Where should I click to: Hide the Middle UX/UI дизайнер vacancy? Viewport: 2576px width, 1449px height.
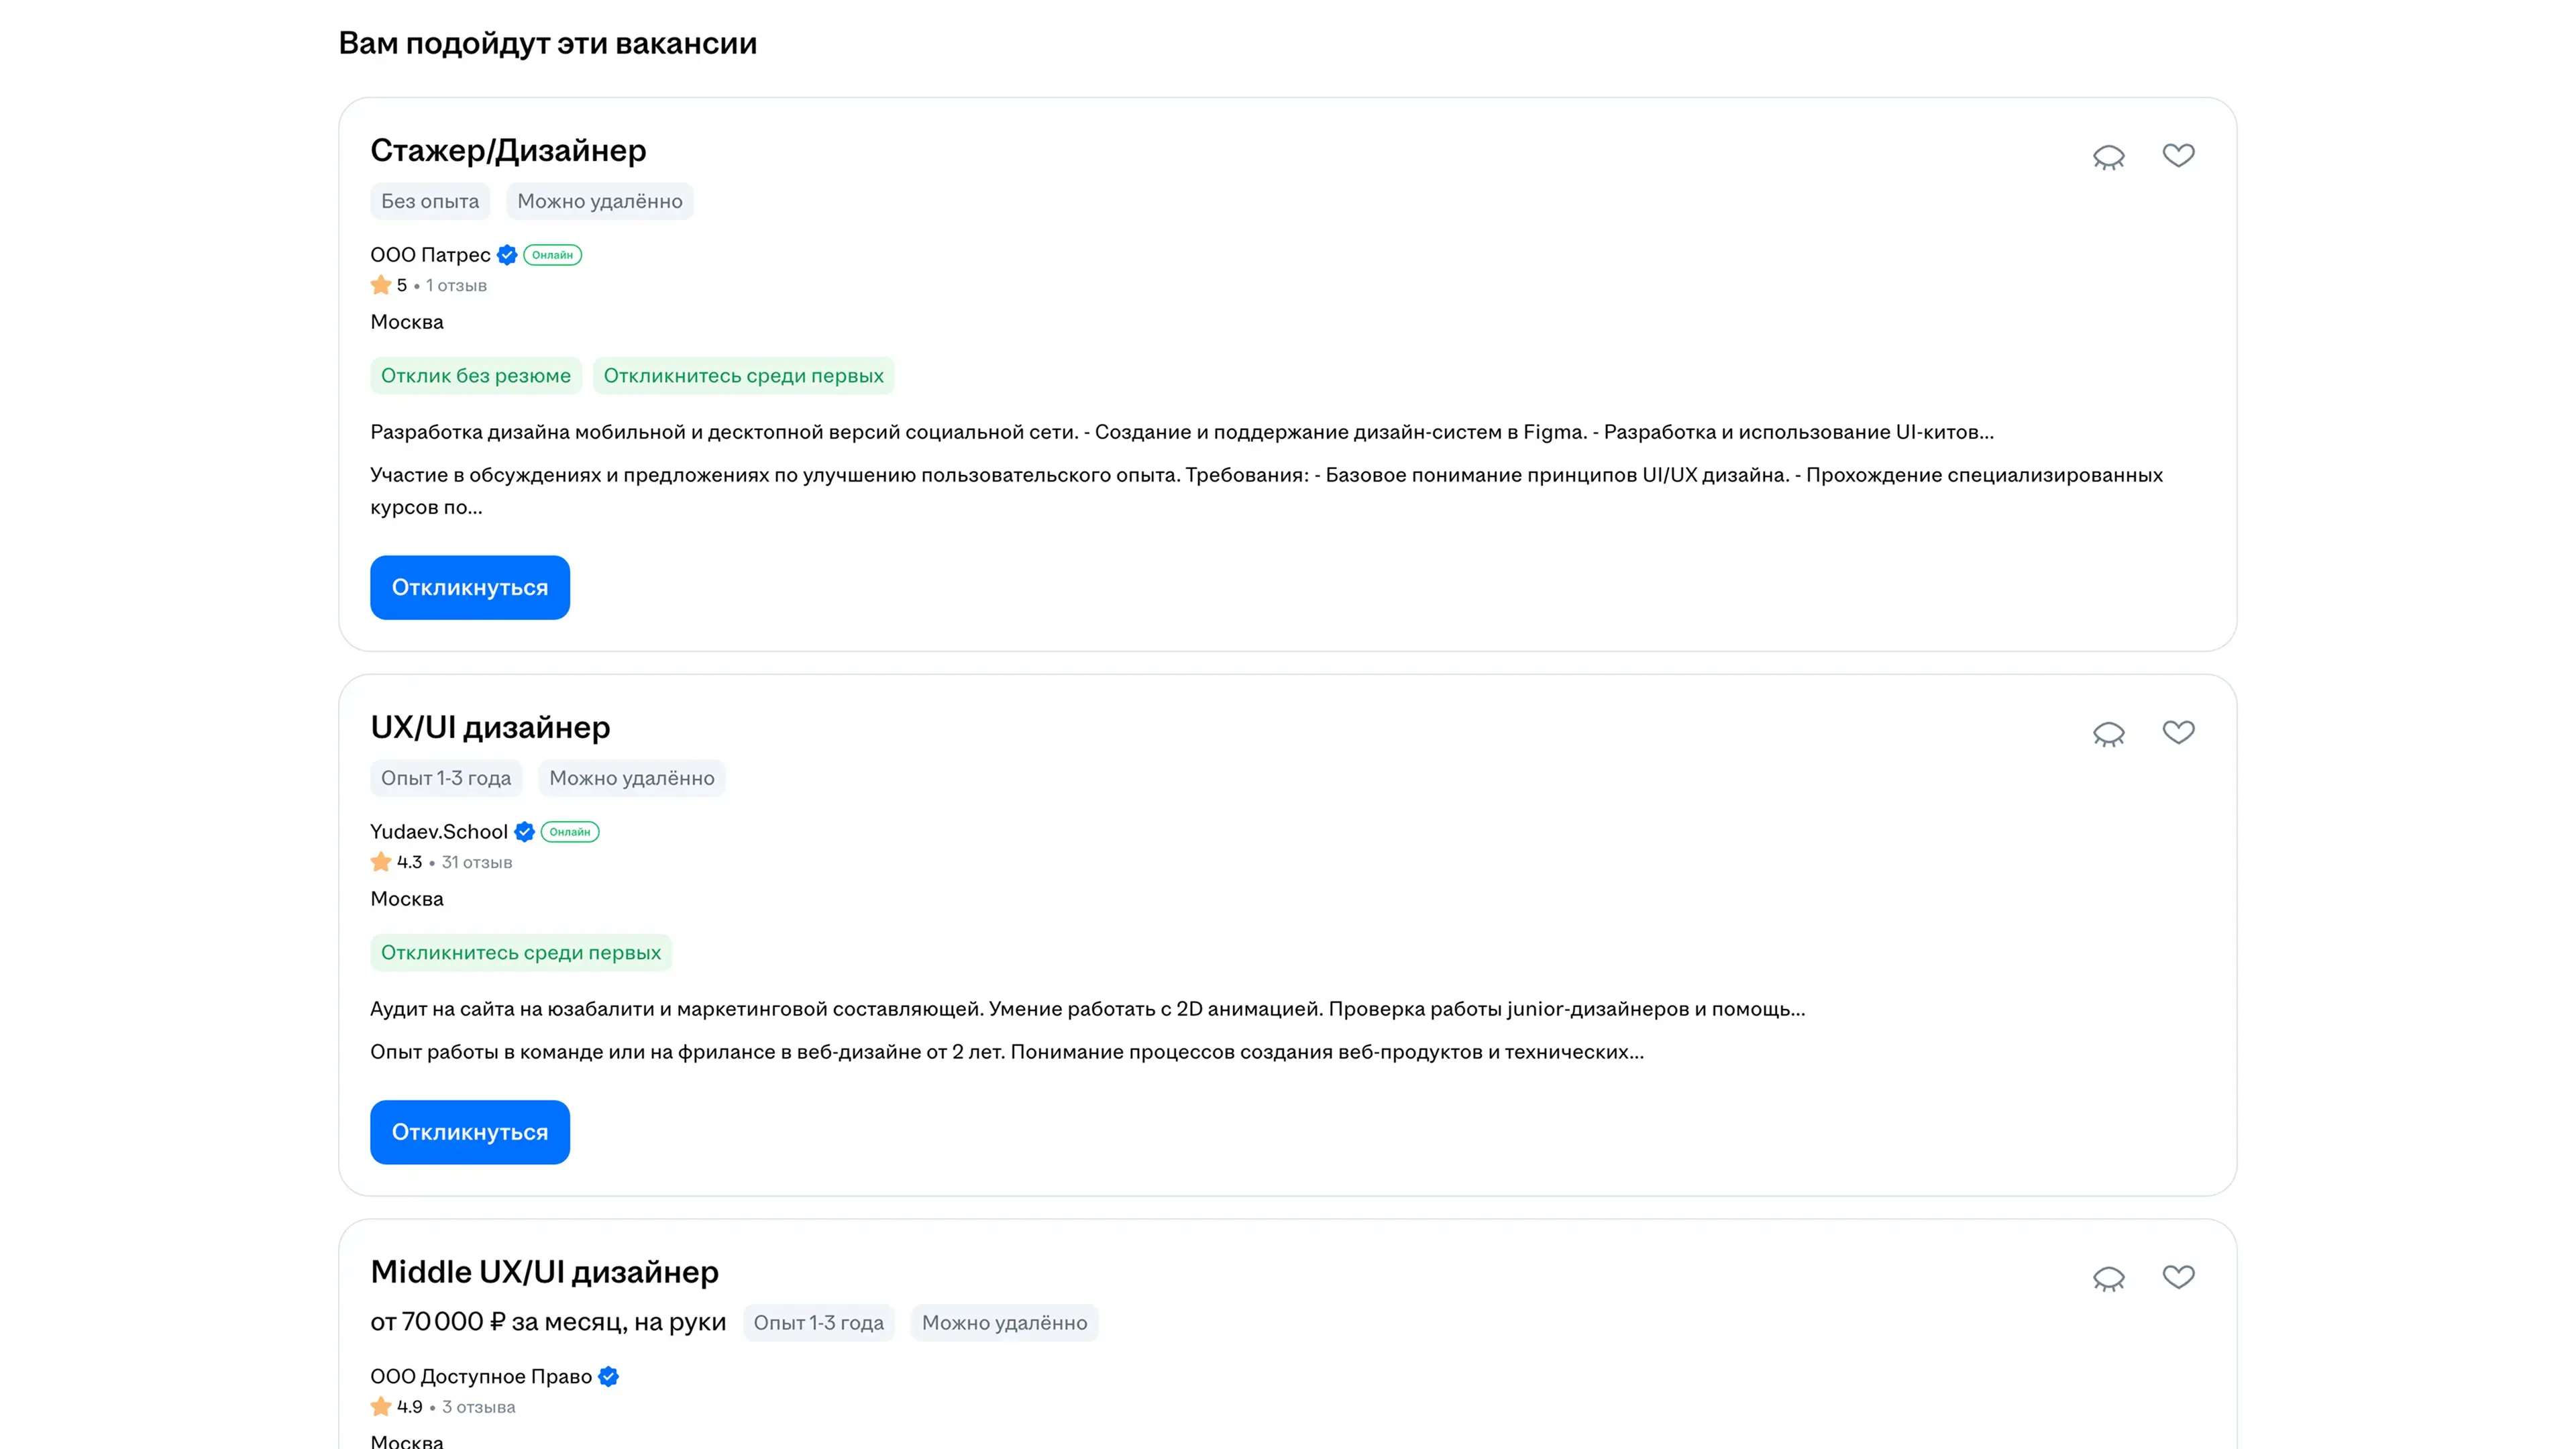click(2108, 1278)
